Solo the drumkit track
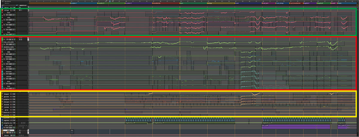The width and height of the screenshot is (359, 137). 13,105
